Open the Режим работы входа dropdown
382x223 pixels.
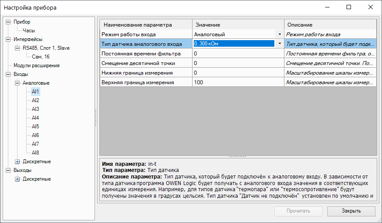click(x=280, y=34)
